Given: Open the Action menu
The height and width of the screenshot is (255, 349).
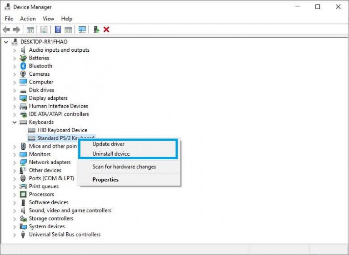Looking at the screenshot, I should (x=28, y=19).
